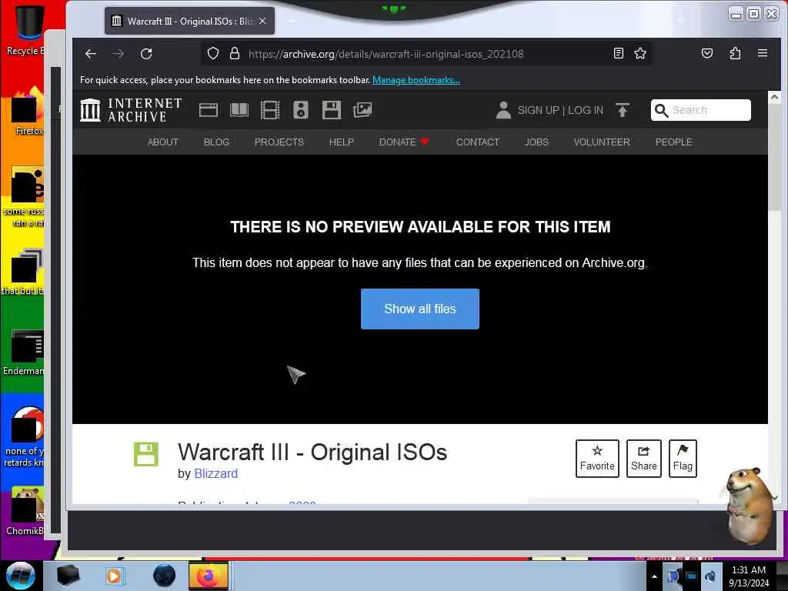Open Windows Start orb
Viewport: 788px width, 591px height.
pos(21,576)
